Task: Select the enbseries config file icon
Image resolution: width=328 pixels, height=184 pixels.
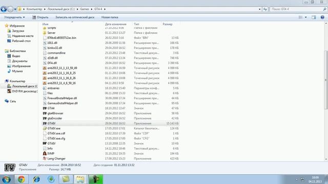Action: click(x=45, y=88)
